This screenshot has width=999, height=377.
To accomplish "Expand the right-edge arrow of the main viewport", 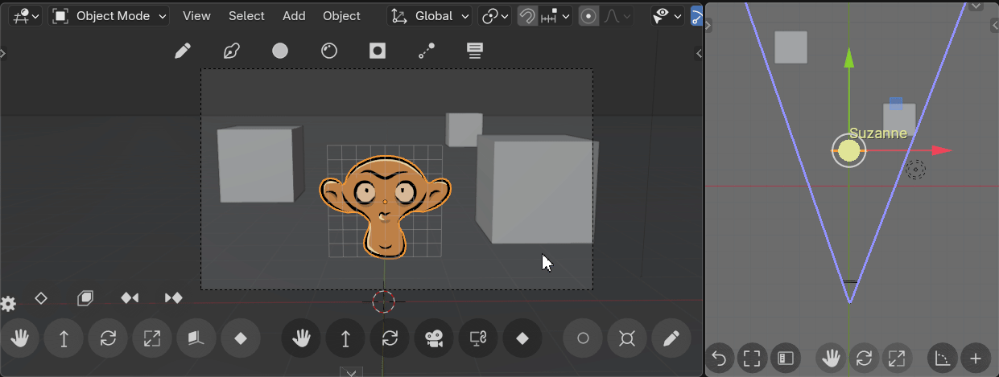I will [698, 53].
